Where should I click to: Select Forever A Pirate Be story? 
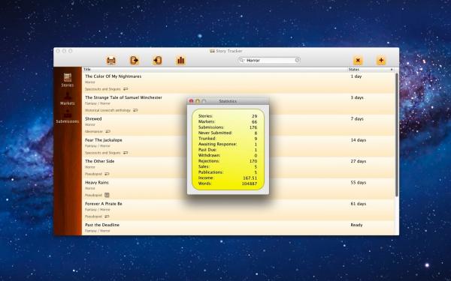pos(104,204)
